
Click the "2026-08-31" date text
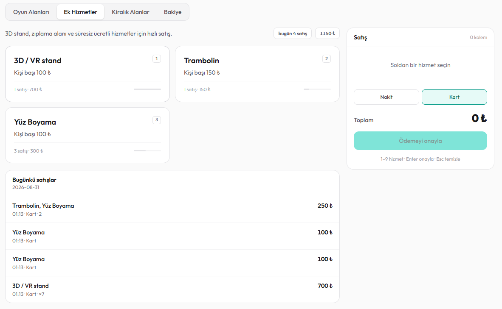[25, 188]
